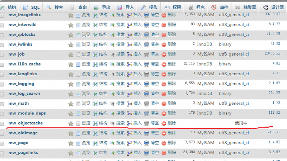Open the mw_objectcache table link
This screenshot has height=161, width=287.
[25, 123]
